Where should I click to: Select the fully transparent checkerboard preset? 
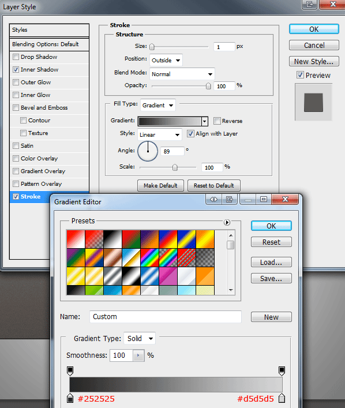tap(205, 257)
